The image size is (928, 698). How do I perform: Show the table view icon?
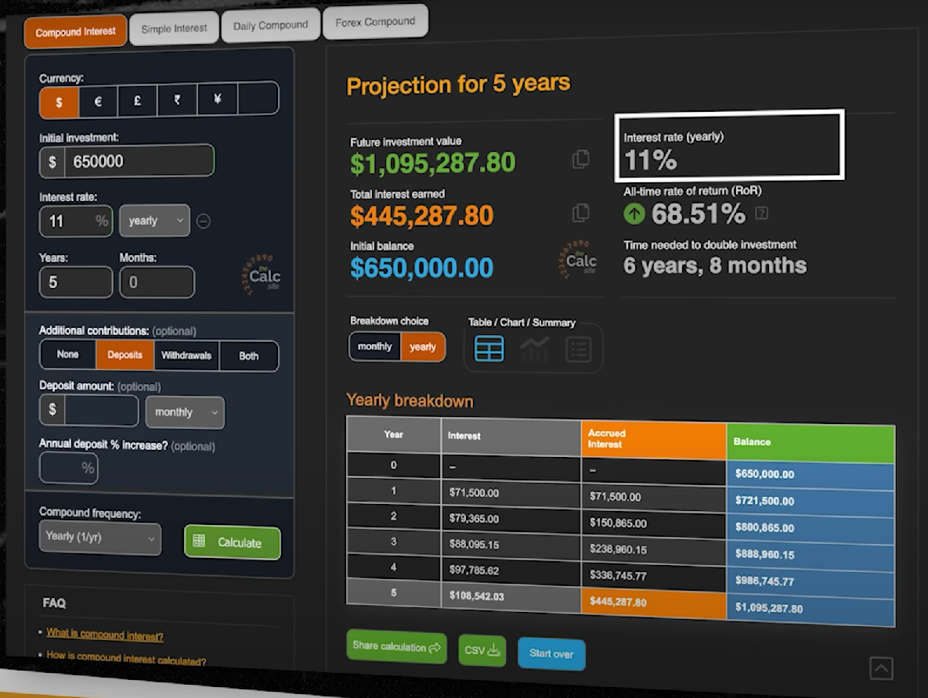[x=489, y=348]
